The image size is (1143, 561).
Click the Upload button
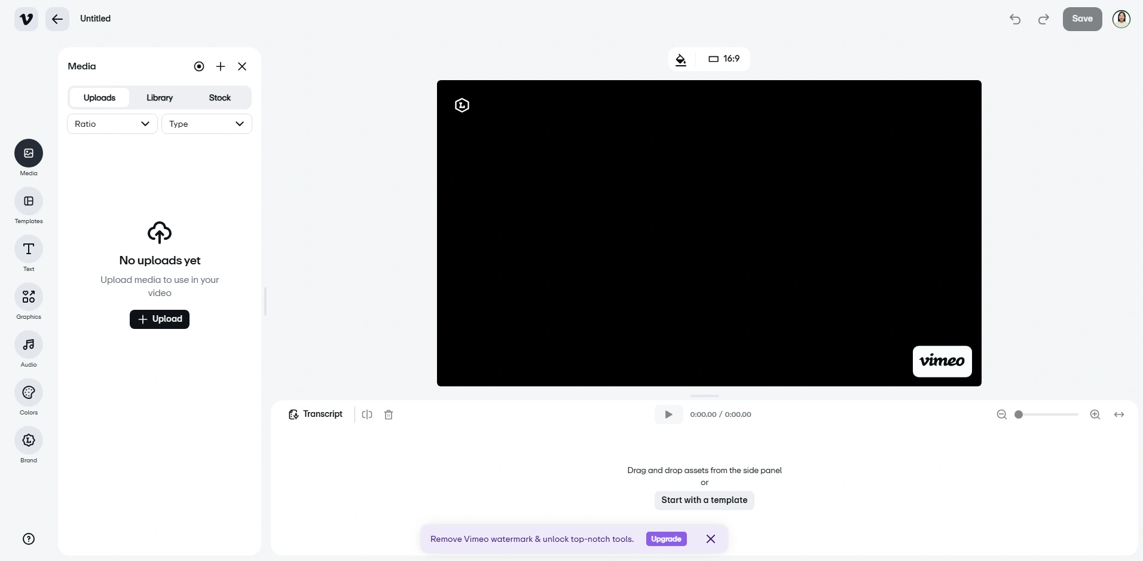[160, 319]
